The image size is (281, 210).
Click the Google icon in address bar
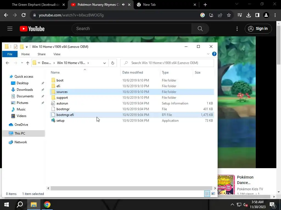pyautogui.click(x=203, y=15)
